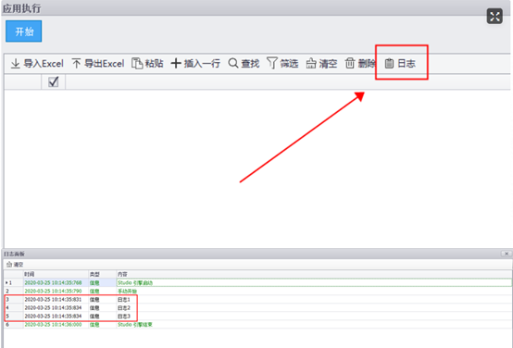Expand the panel with fullscreen arrows icon

click(494, 16)
